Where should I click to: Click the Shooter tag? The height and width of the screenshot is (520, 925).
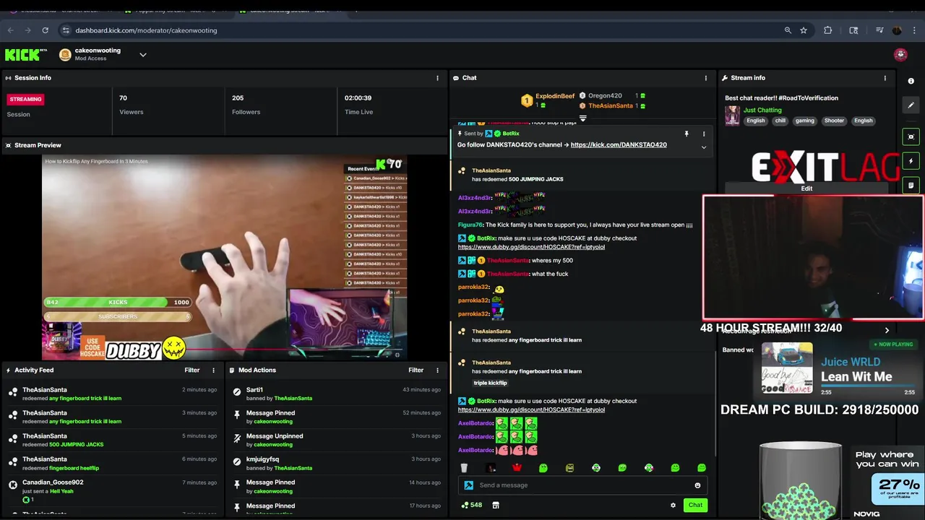coord(834,121)
